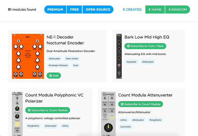The height and width of the screenshot is (136, 198).
Task: Open the Count Modula Attenuverter title
Action: 145,95
